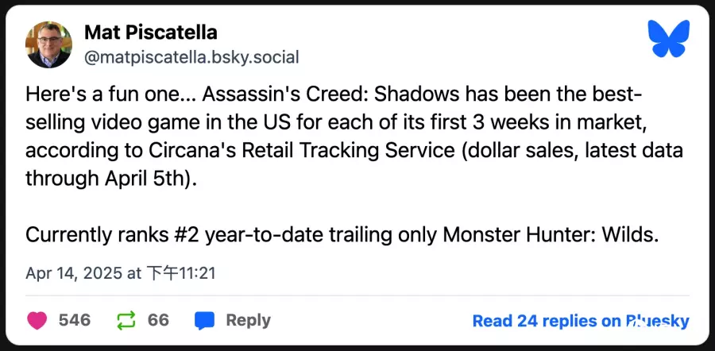Click the 546 likes count

point(75,320)
